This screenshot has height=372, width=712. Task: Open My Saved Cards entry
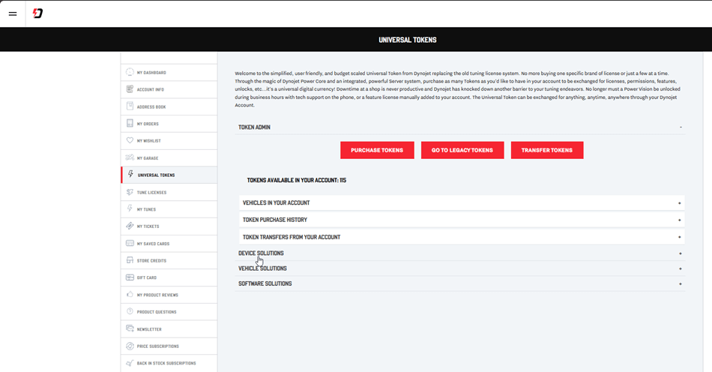(169, 244)
